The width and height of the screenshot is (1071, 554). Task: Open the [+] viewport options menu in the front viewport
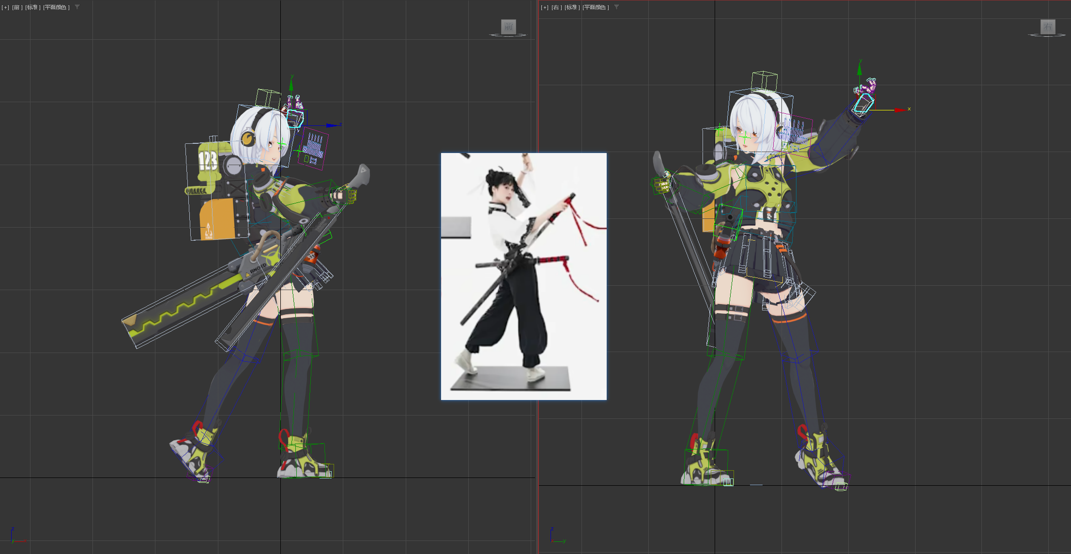(x=5, y=7)
